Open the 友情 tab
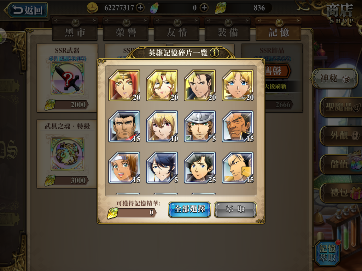Viewport: 362px width, 271px height. [177, 32]
